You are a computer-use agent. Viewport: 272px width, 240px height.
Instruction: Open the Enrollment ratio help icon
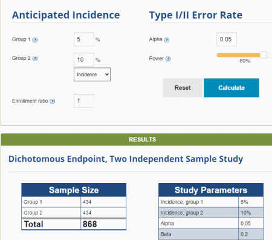click(x=52, y=101)
